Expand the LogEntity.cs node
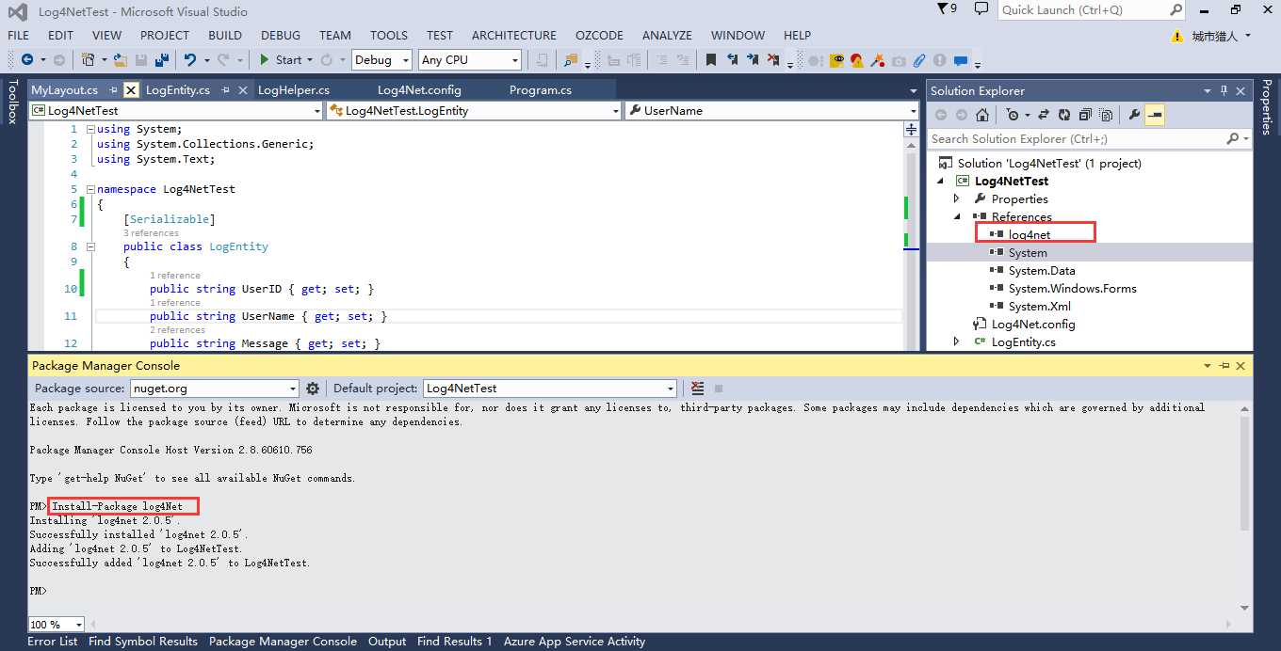1281x651 pixels. point(957,341)
